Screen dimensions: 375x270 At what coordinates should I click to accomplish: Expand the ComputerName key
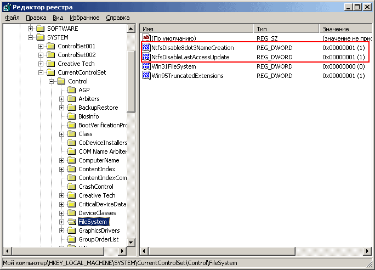click(62, 160)
